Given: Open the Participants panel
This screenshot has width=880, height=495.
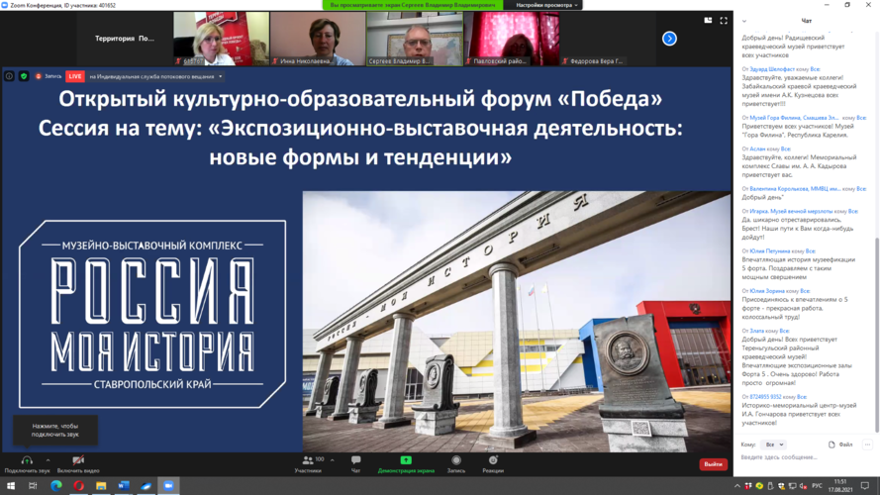Looking at the screenshot, I should click(308, 461).
